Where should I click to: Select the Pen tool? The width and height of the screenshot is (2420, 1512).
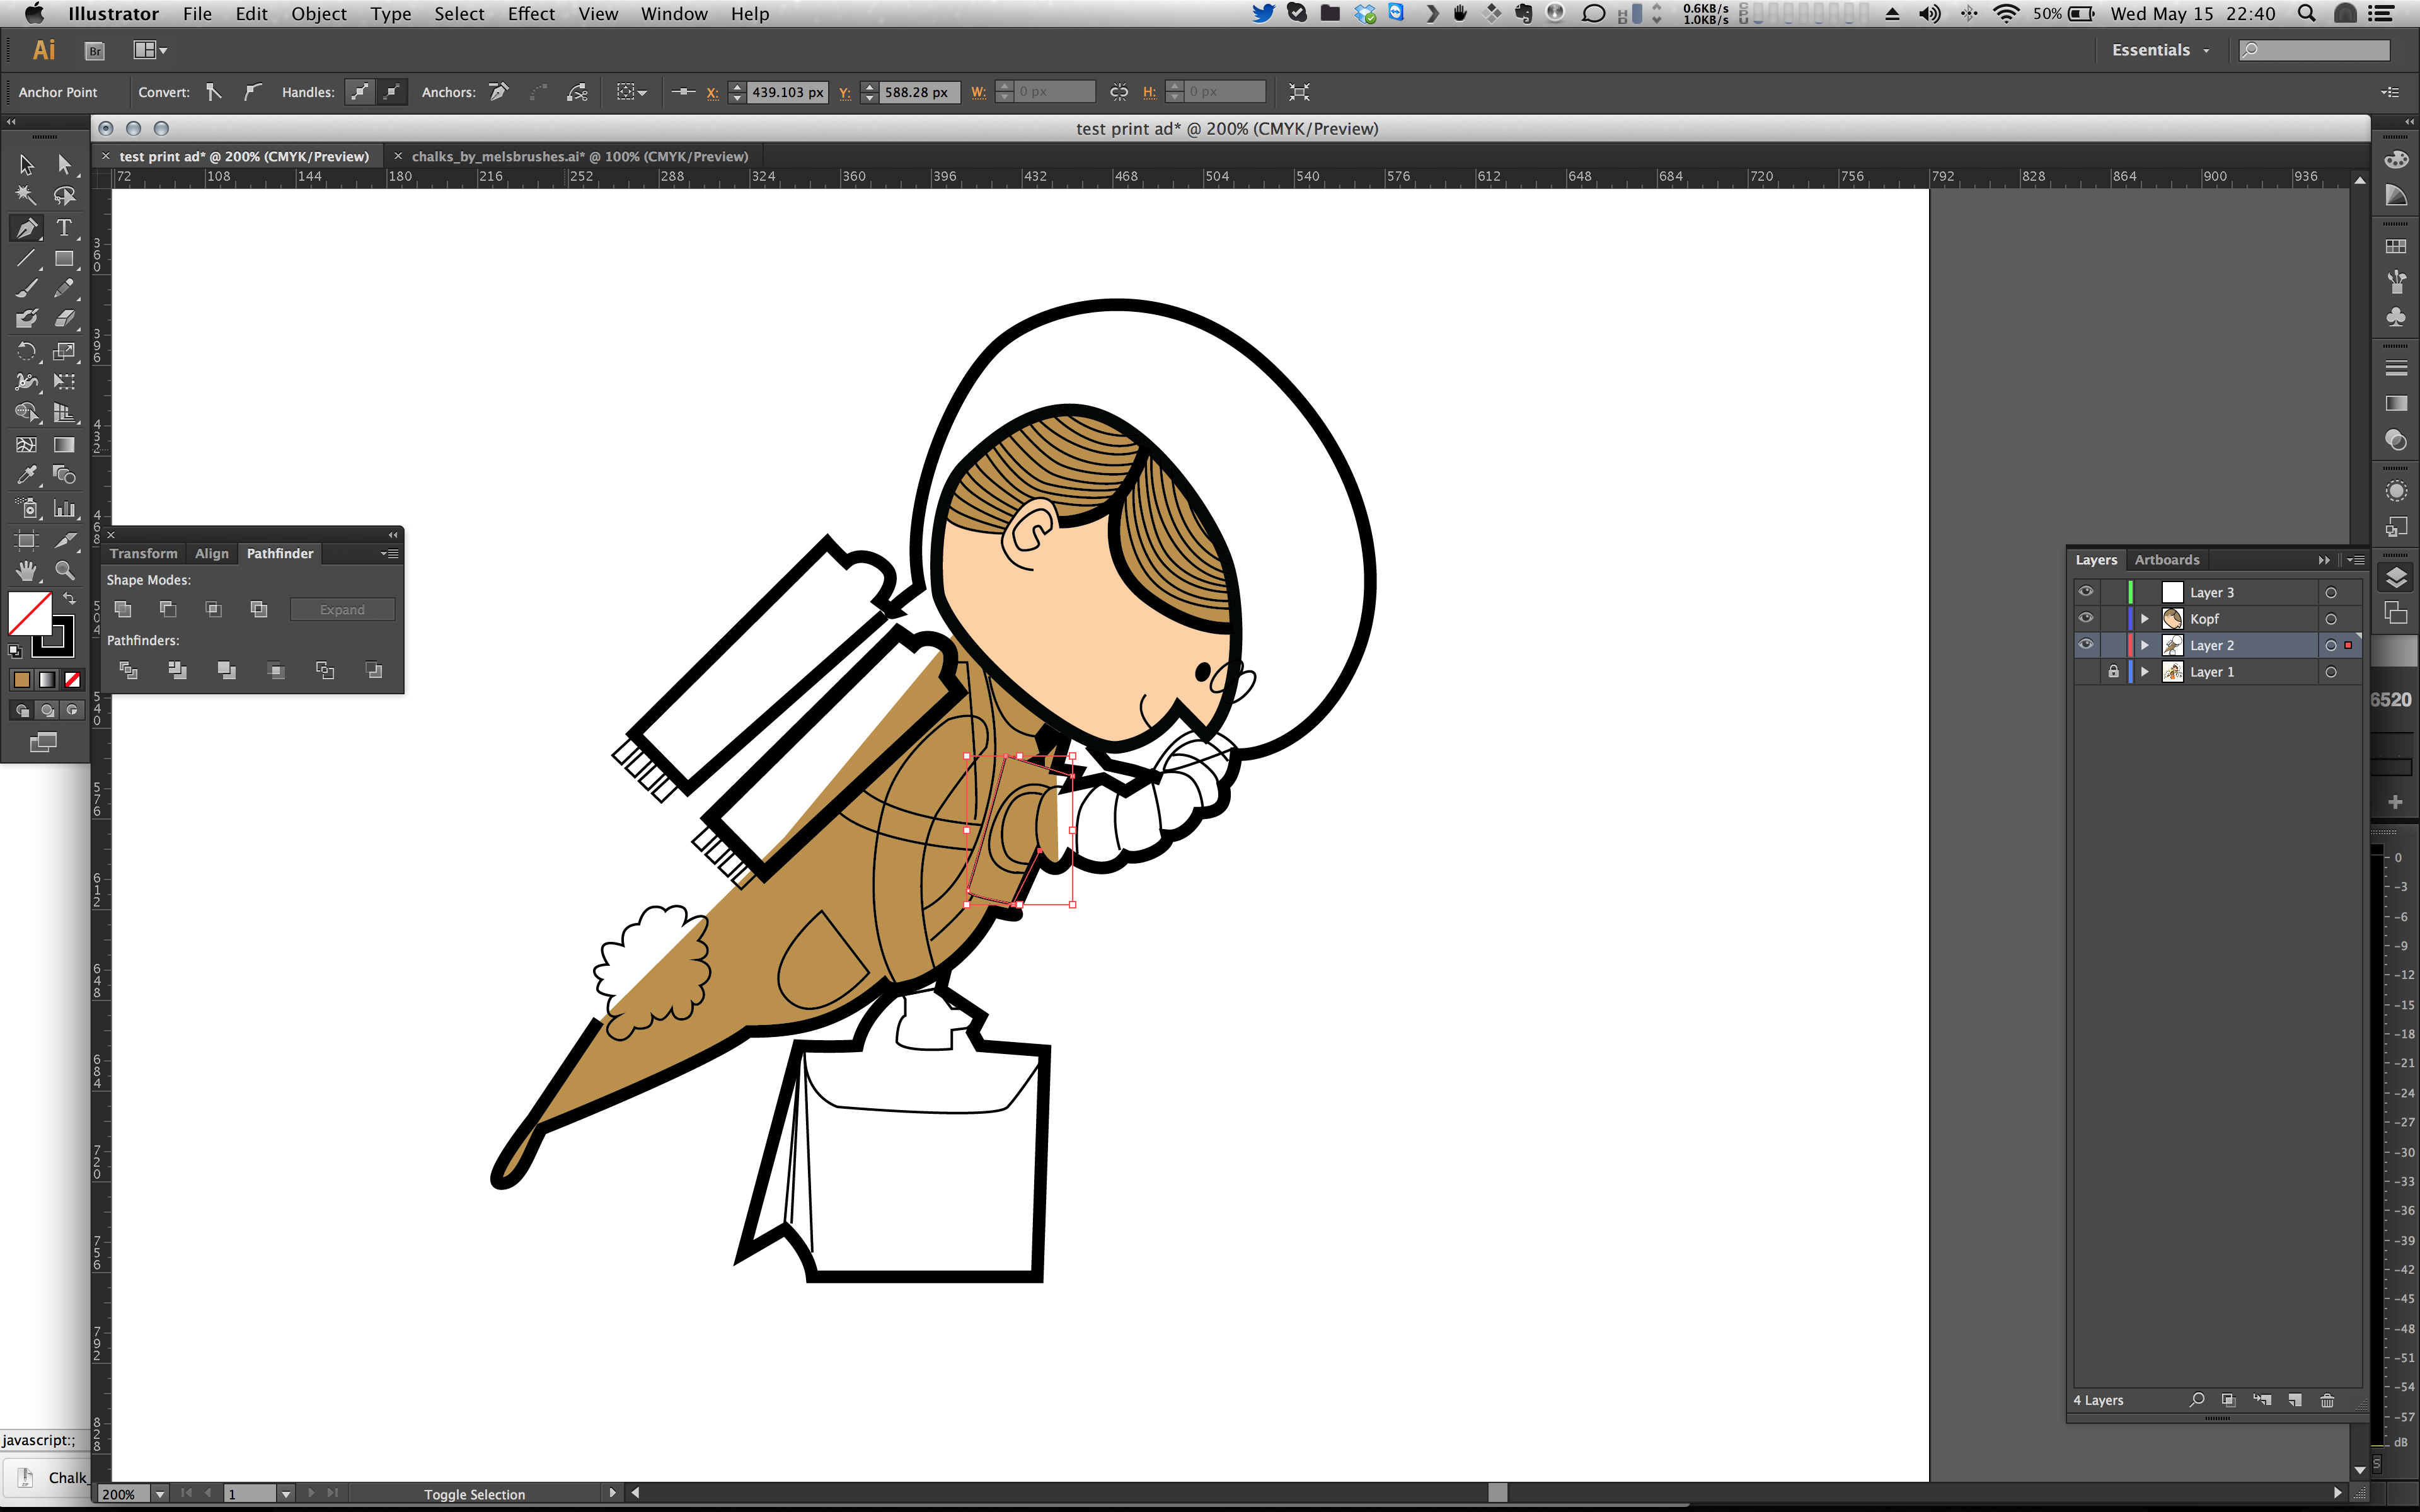[26, 228]
